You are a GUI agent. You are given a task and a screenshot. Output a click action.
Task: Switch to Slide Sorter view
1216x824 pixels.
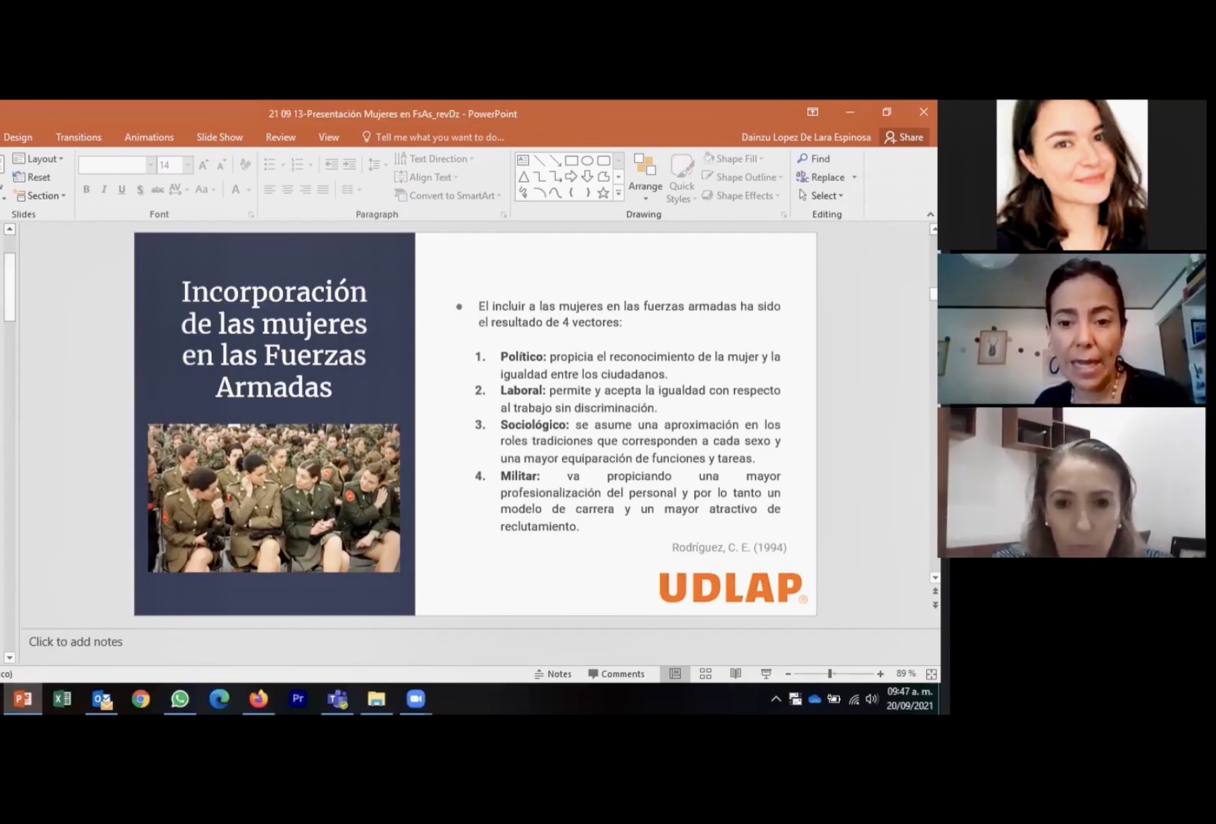pos(706,674)
